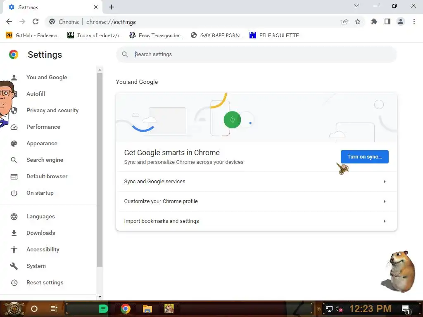Click the You and Google person icon
The height and width of the screenshot is (317, 423).
point(14,78)
